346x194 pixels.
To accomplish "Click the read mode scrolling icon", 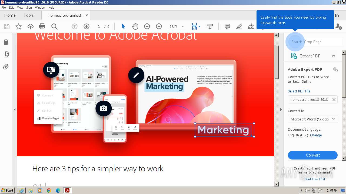I will tap(210, 26).
